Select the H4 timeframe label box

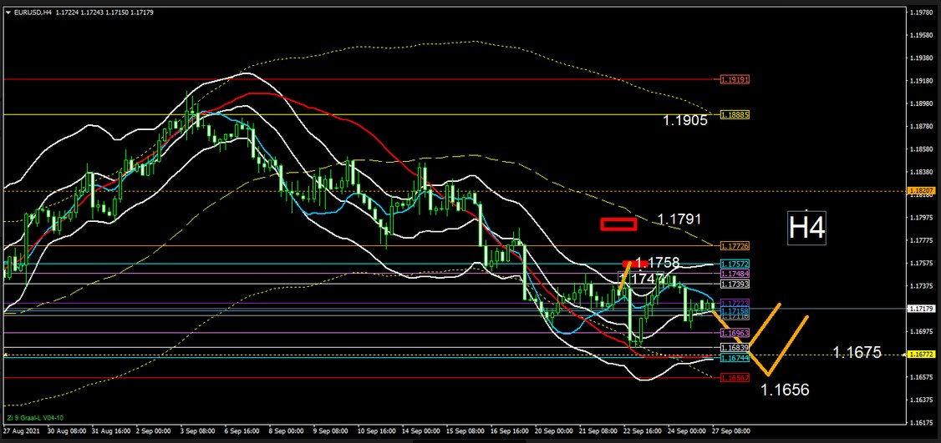coord(806,228)
